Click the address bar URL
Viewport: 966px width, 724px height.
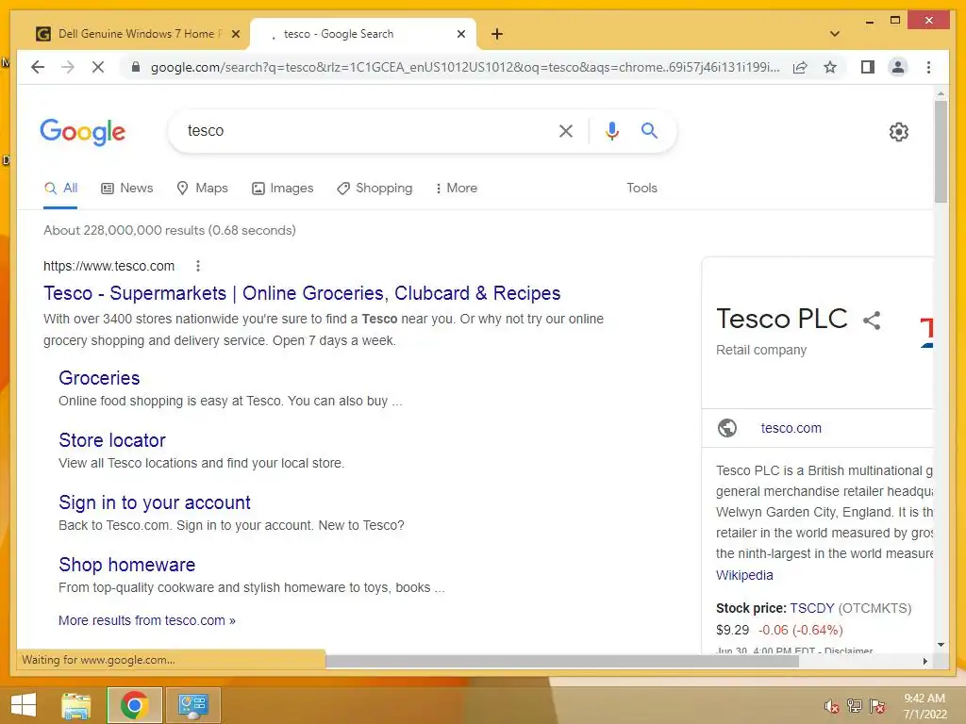[x=465, y=67]
